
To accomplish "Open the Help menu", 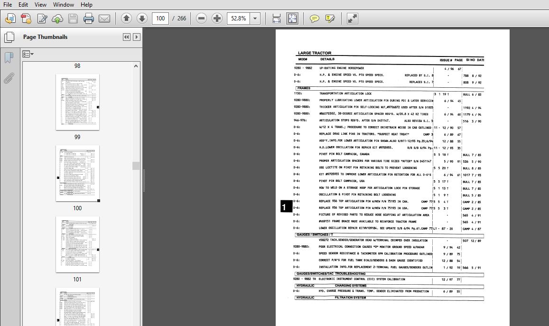I will tap(86, 5).
